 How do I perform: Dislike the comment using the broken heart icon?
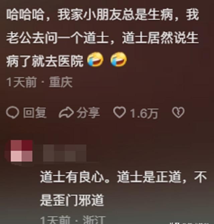(178, 113)
